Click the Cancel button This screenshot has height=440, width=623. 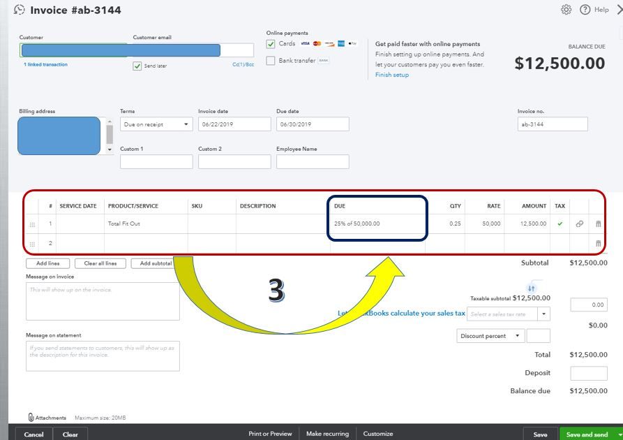pyautogui.click(x=33, y=434)
